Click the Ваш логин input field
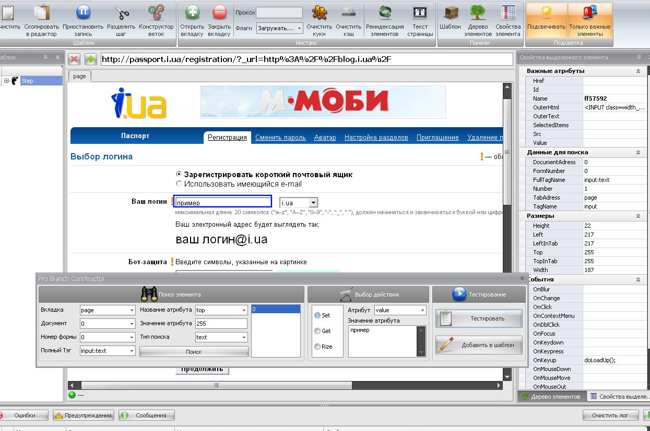The image size is (650, 431). 223,202
